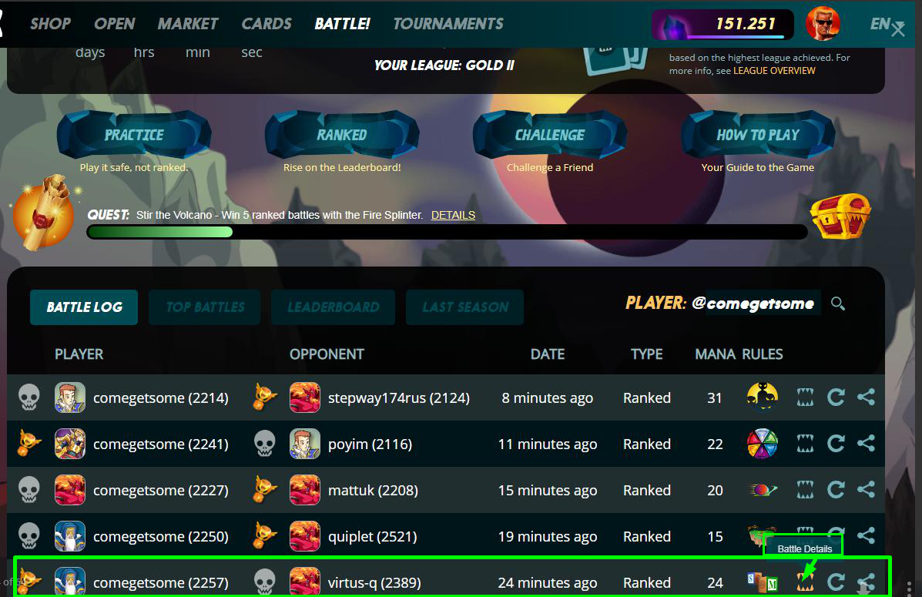Switch to the Leaderboard tab

tap(333, 307)
